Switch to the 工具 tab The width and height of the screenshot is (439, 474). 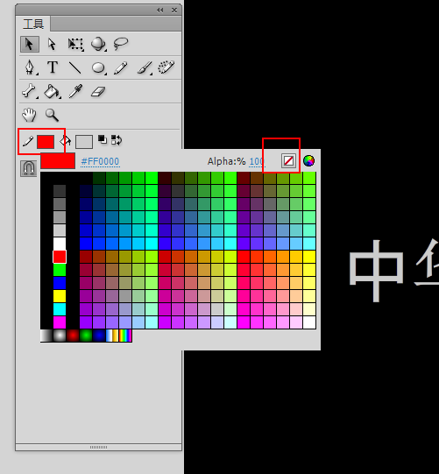tap(33, 24)
